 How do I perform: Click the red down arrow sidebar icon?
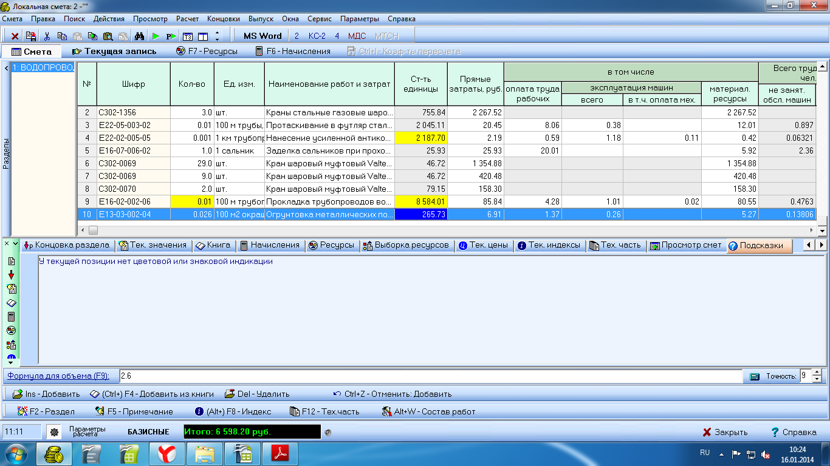[x=11, y=275]
